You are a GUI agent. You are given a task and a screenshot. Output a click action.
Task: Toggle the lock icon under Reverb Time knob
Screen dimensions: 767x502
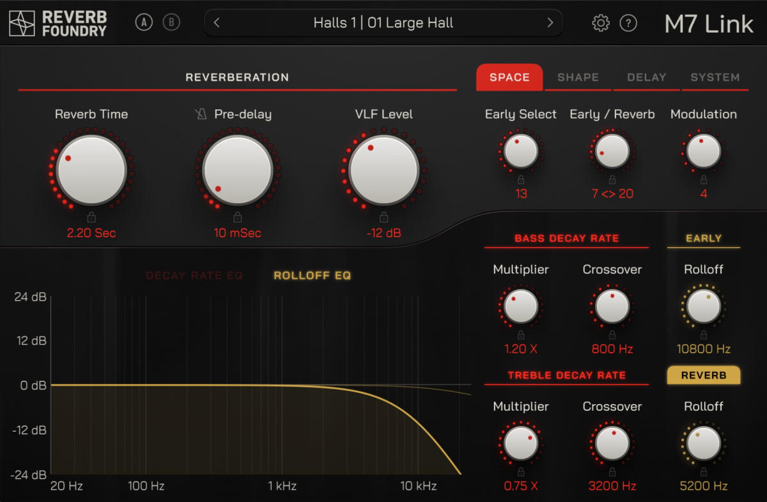click(x=91, y=217)
